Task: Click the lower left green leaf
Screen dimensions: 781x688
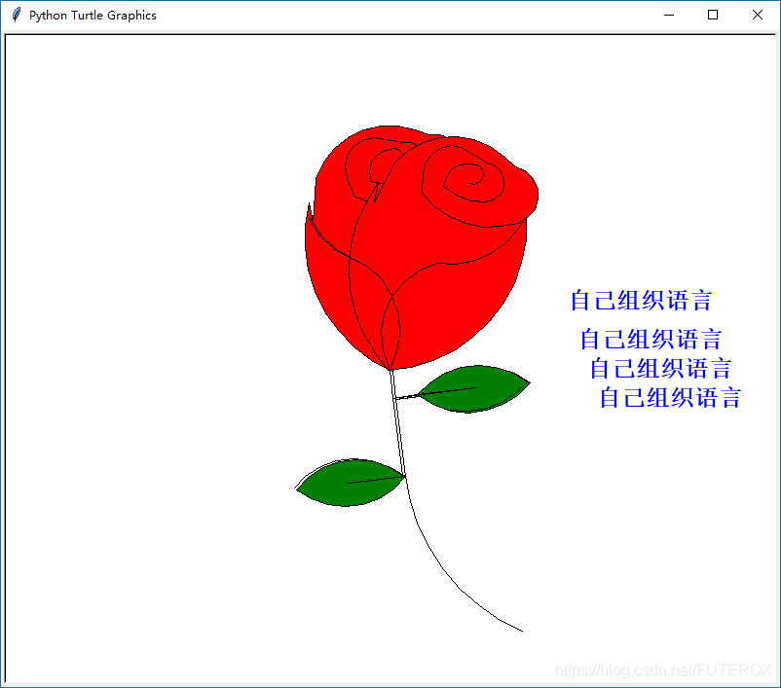Action: 351,483
